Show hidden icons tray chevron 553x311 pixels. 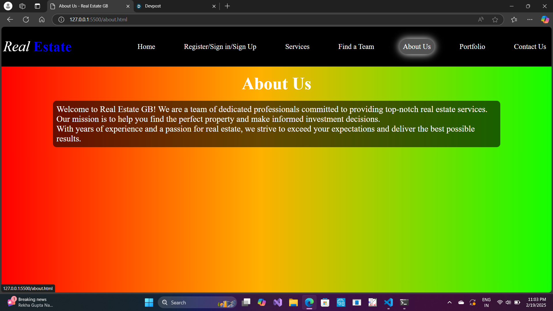pos(449,302)
